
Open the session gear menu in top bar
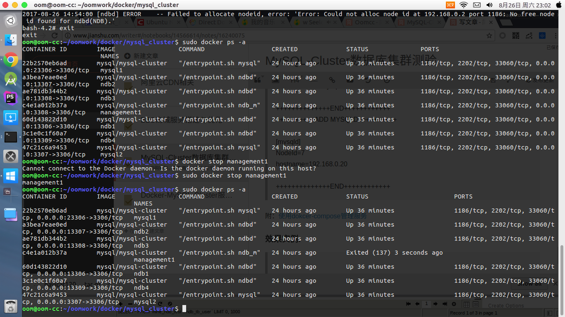point(558,5)
